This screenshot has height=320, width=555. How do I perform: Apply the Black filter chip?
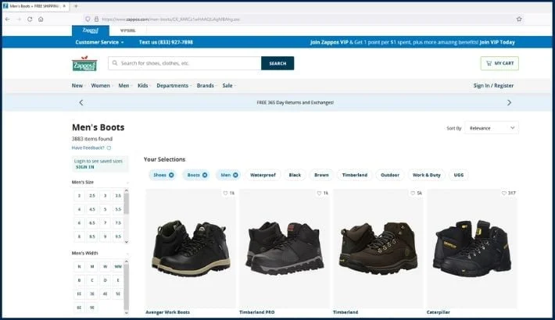click(295, 175)
